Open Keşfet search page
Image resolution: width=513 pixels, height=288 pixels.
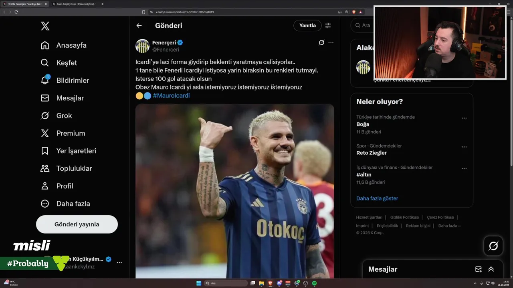pos(59,63)
